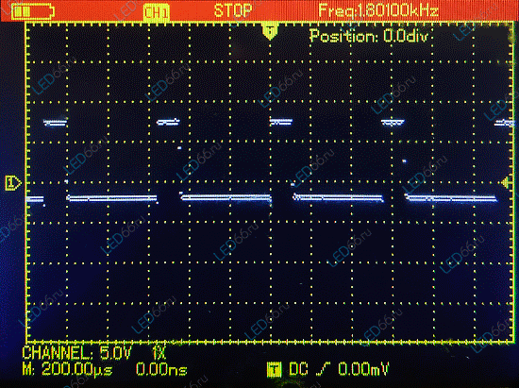The height and width of the screenshot is (388, 519).
Task: Click the DC coupling indicator
Action: coord(298,369)
